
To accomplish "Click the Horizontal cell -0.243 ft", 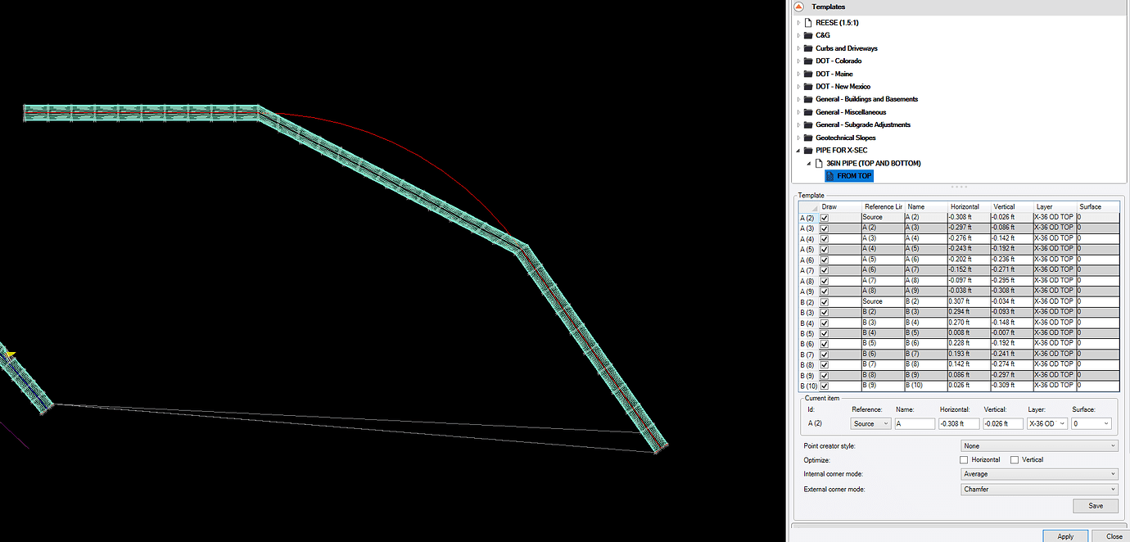I will tap(969, 249).
